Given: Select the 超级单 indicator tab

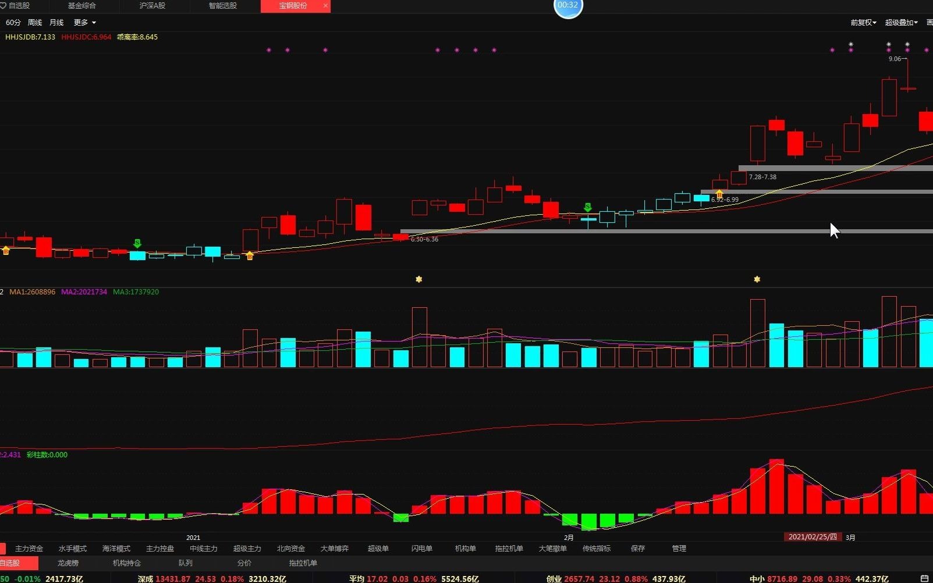Looking at the screenshot, I should 378,549.
